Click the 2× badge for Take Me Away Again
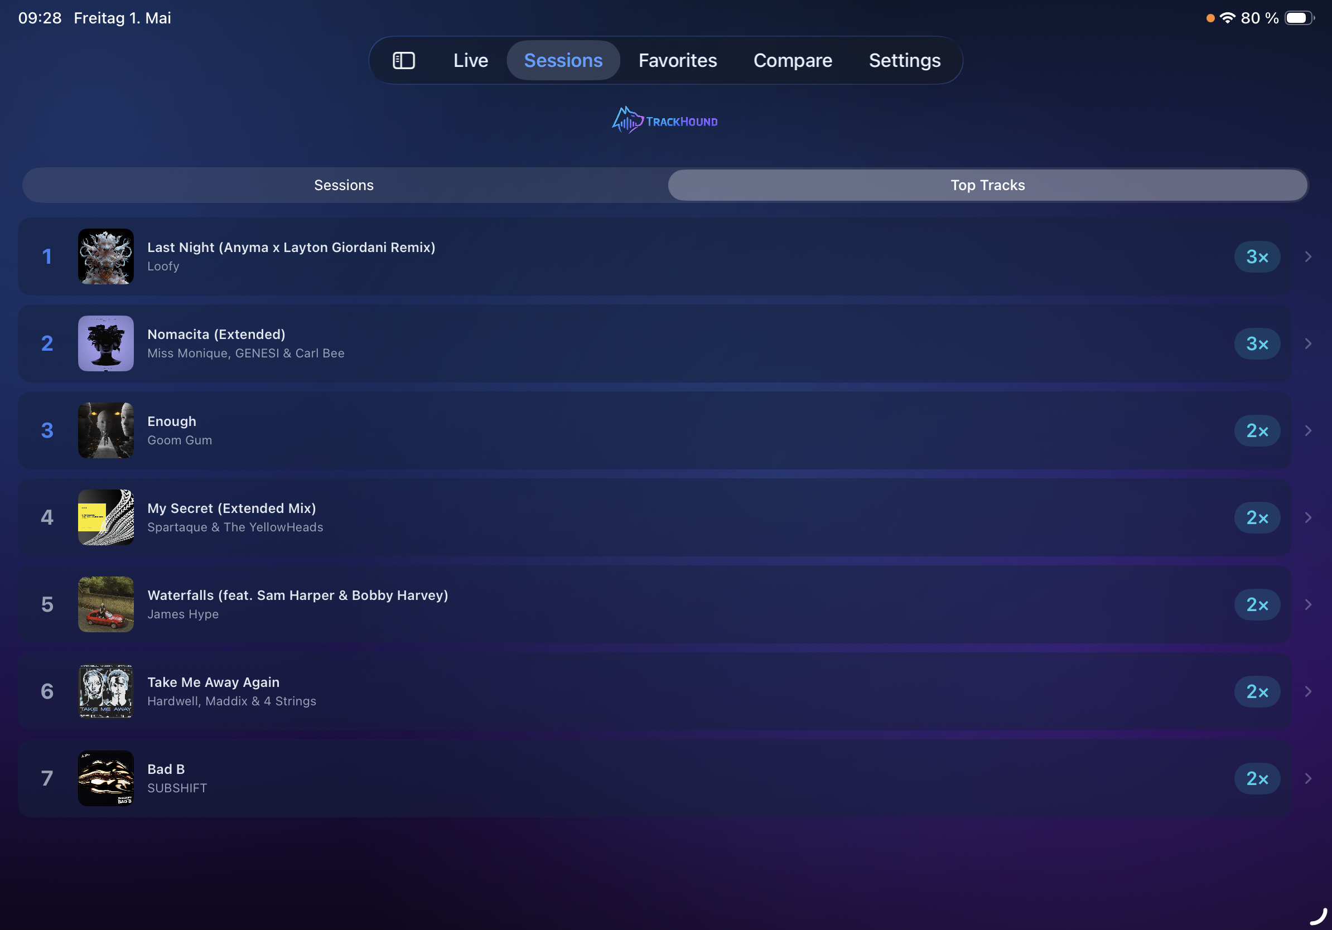Screen dimensions: 1332x930 click(1257, 691)
